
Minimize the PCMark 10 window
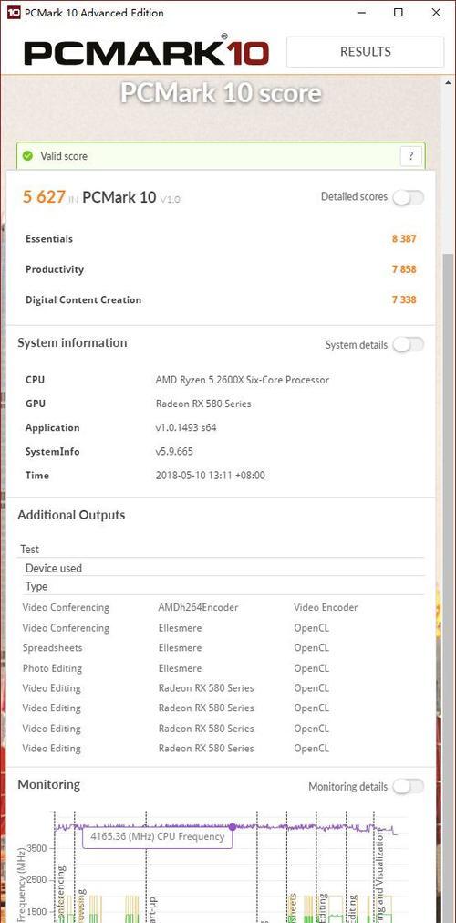(x=360, y=13)
